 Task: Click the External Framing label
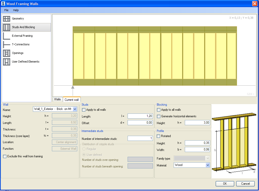coord(22,36)
